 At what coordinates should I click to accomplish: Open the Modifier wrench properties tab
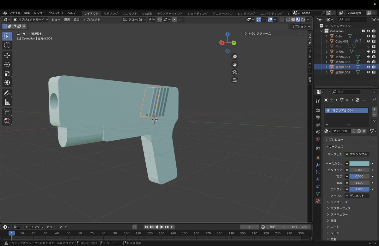(x=318, y=165)
